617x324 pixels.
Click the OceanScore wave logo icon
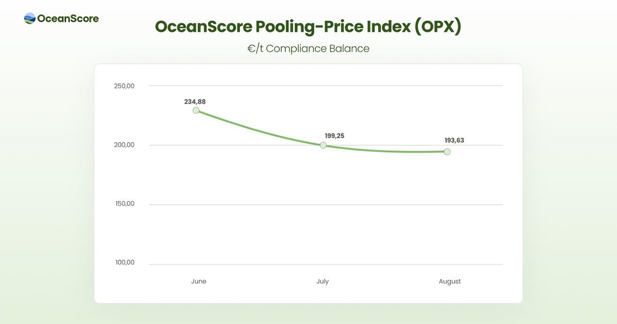30,19
